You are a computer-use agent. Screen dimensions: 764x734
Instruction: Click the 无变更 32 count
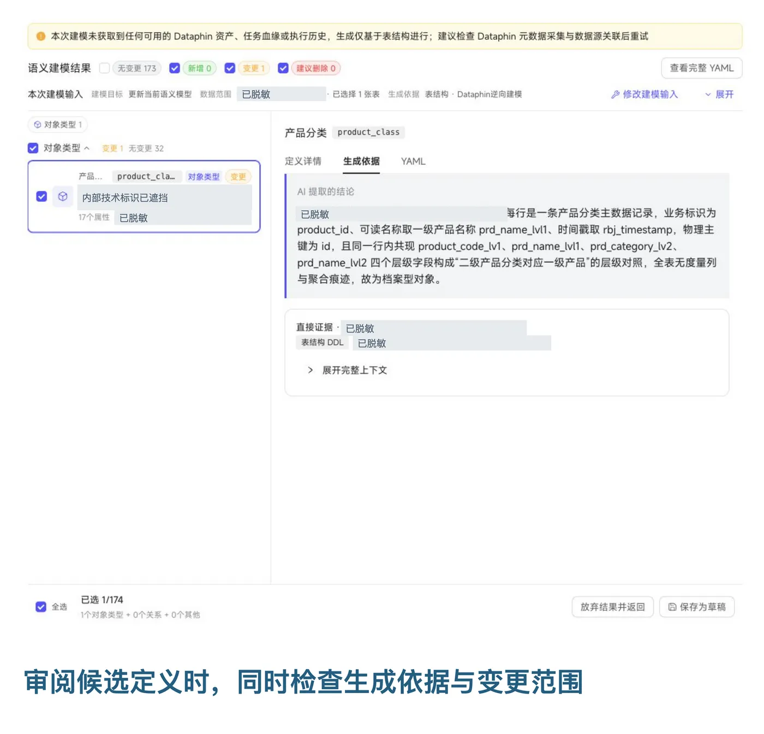pyautogui.click(x=146, y=148)
